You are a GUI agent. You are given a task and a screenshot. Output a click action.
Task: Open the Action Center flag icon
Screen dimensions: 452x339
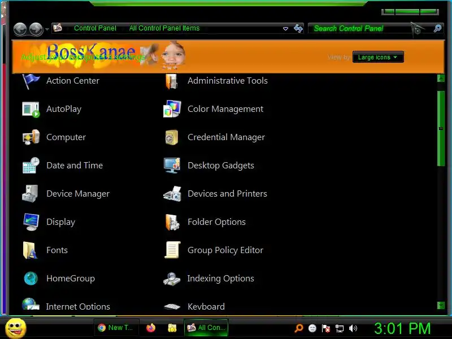click(31, 81)
